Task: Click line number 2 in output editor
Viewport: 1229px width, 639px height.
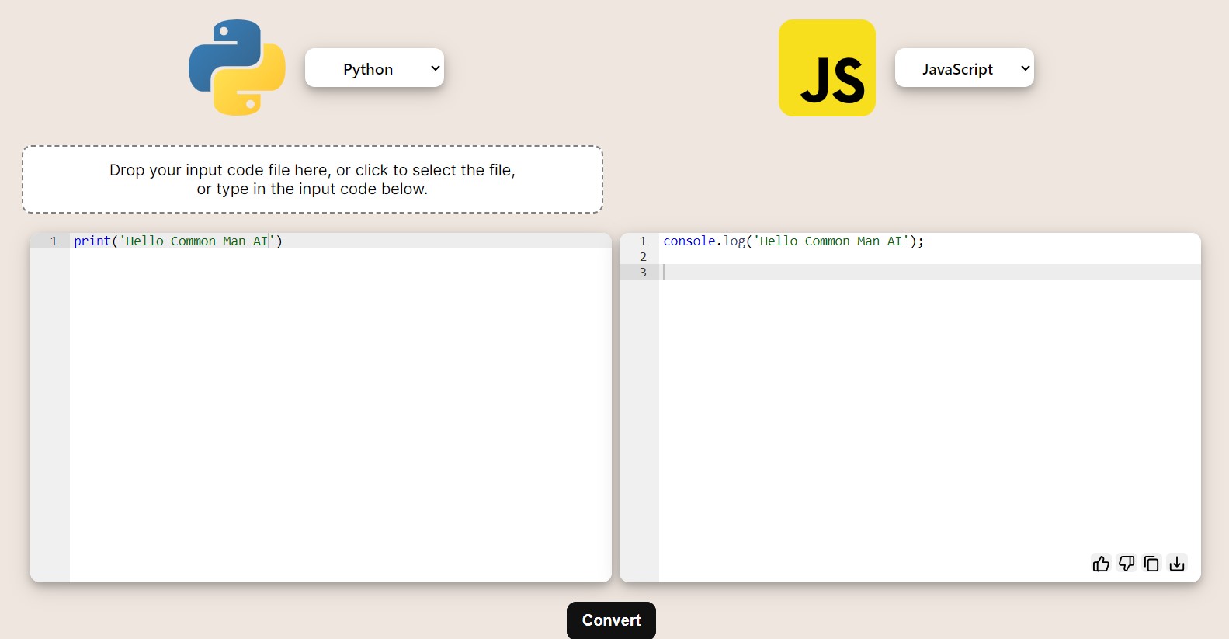Action: point(643,256)
